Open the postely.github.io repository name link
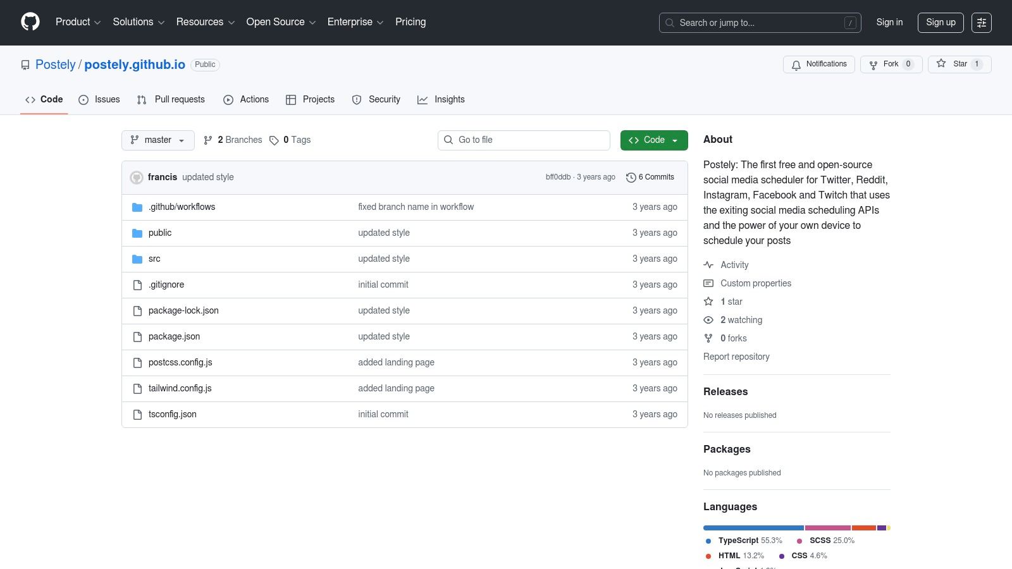1012x569 pixels. [x=135, y=64]
